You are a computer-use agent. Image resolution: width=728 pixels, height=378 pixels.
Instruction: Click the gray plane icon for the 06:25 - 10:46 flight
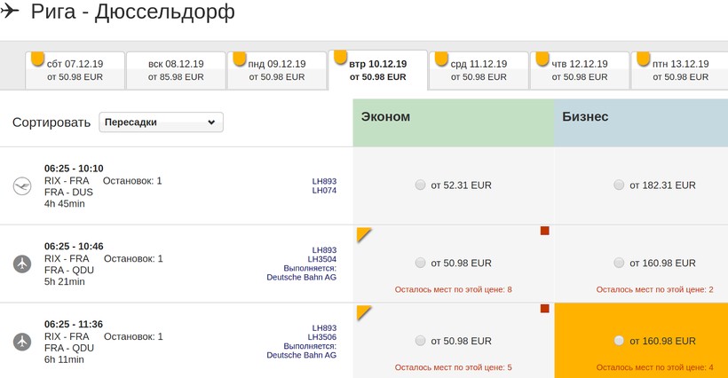pos(22,264)
